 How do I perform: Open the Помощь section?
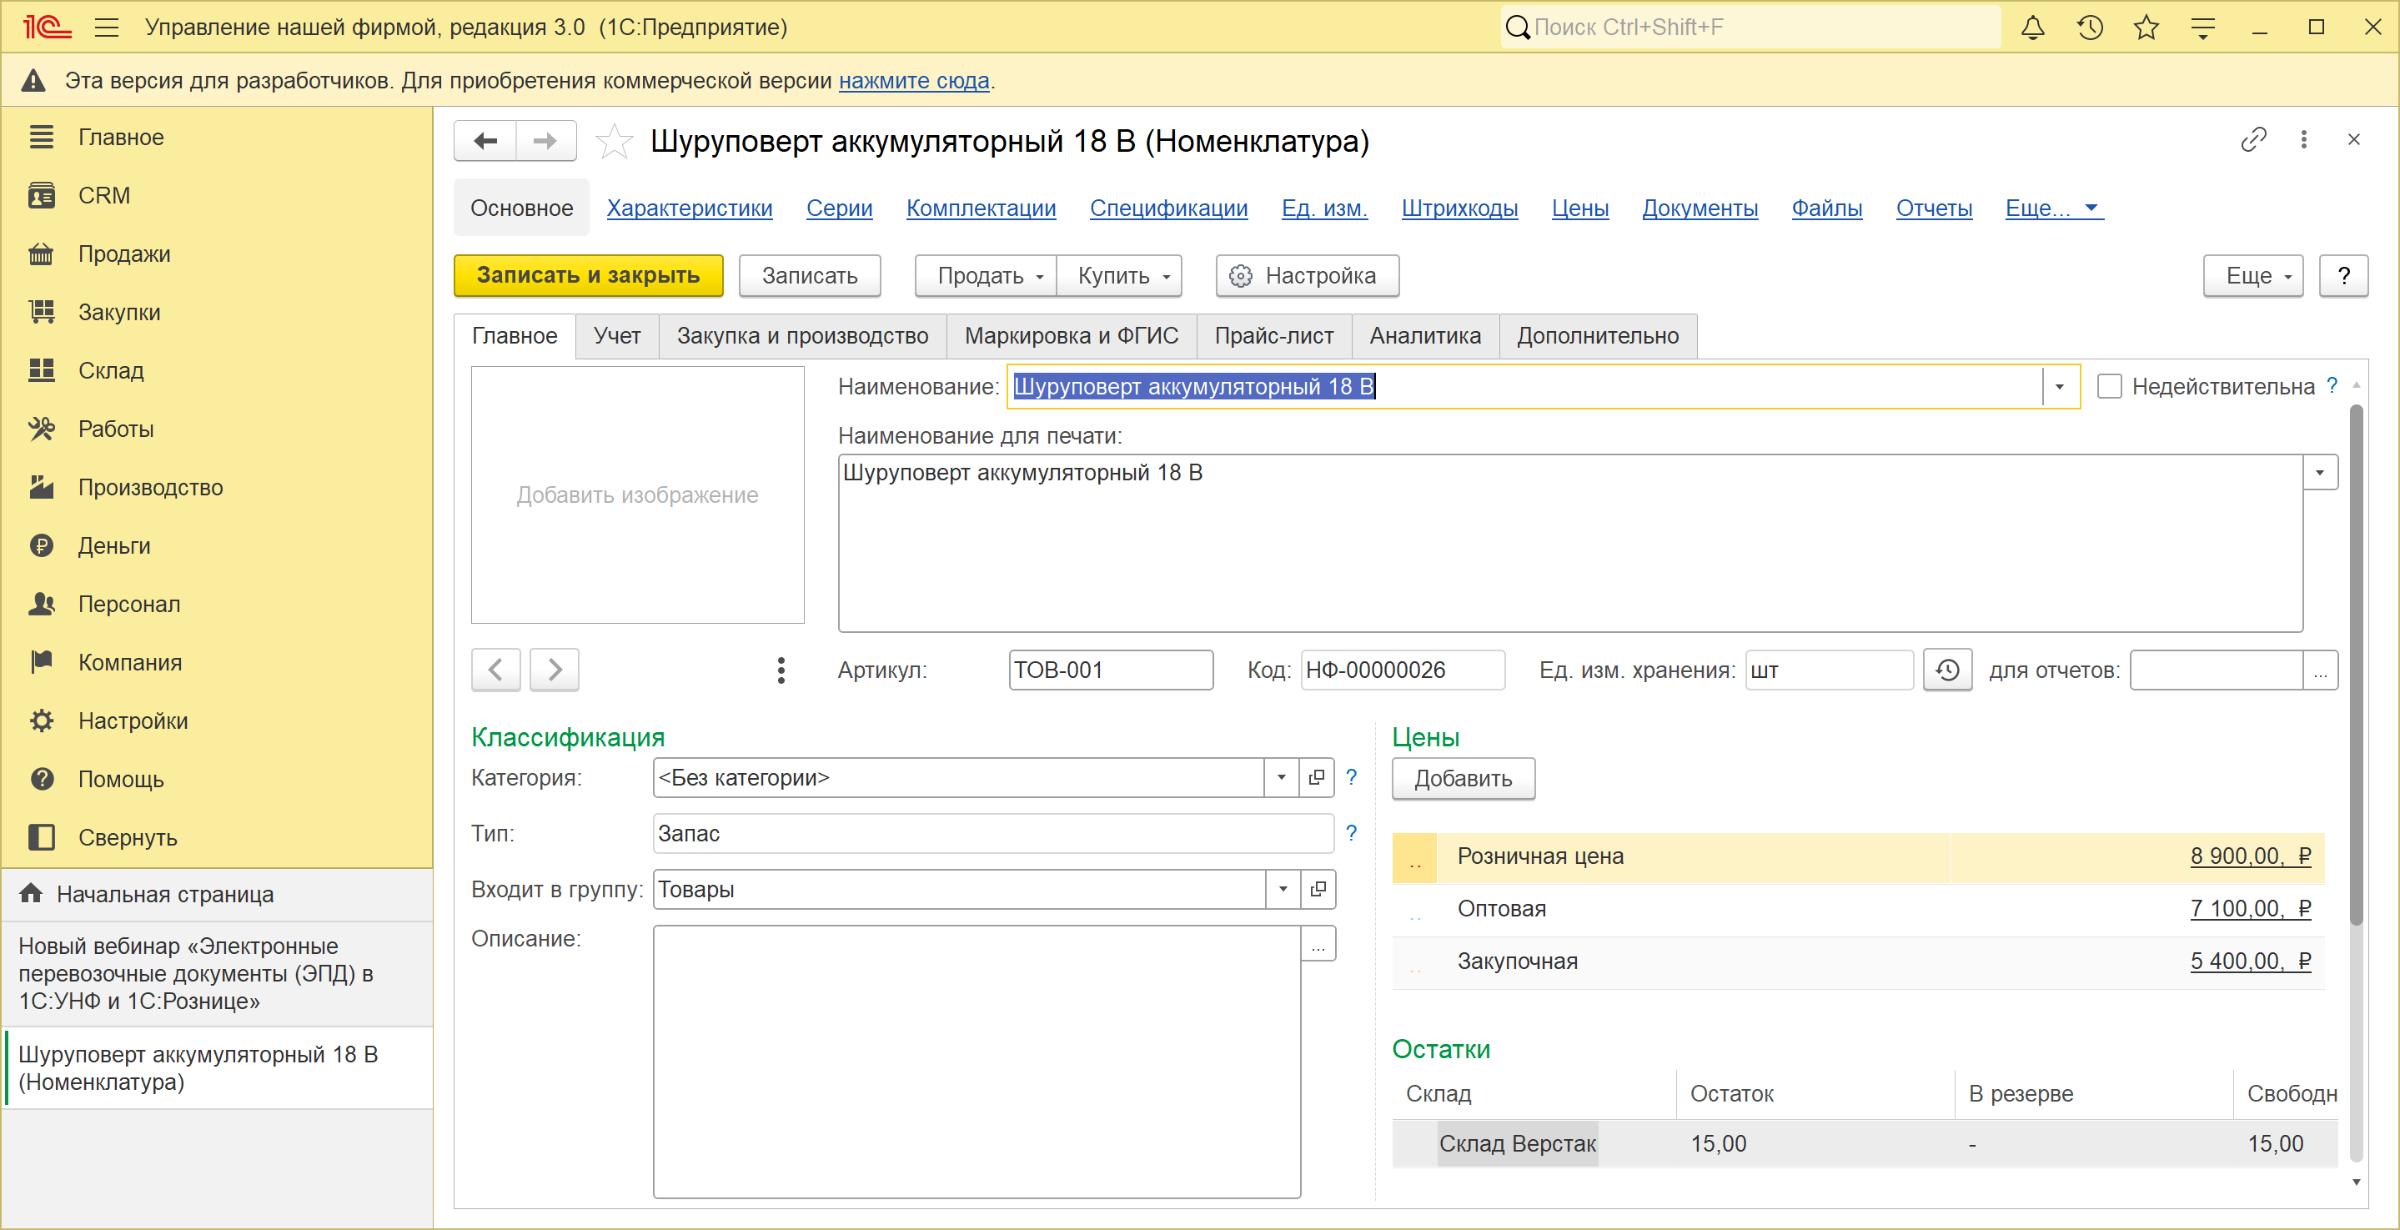click(216, 780)
